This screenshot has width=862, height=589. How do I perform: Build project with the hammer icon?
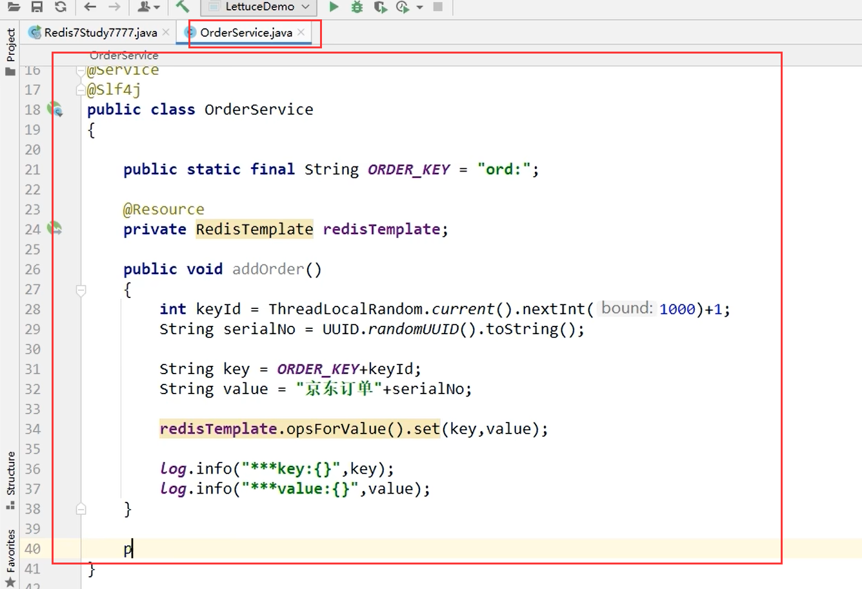[x=183, y=6]
